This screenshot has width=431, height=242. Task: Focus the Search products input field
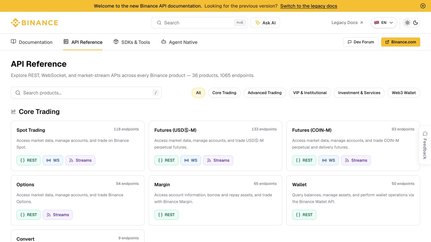(x=86, y=93)
